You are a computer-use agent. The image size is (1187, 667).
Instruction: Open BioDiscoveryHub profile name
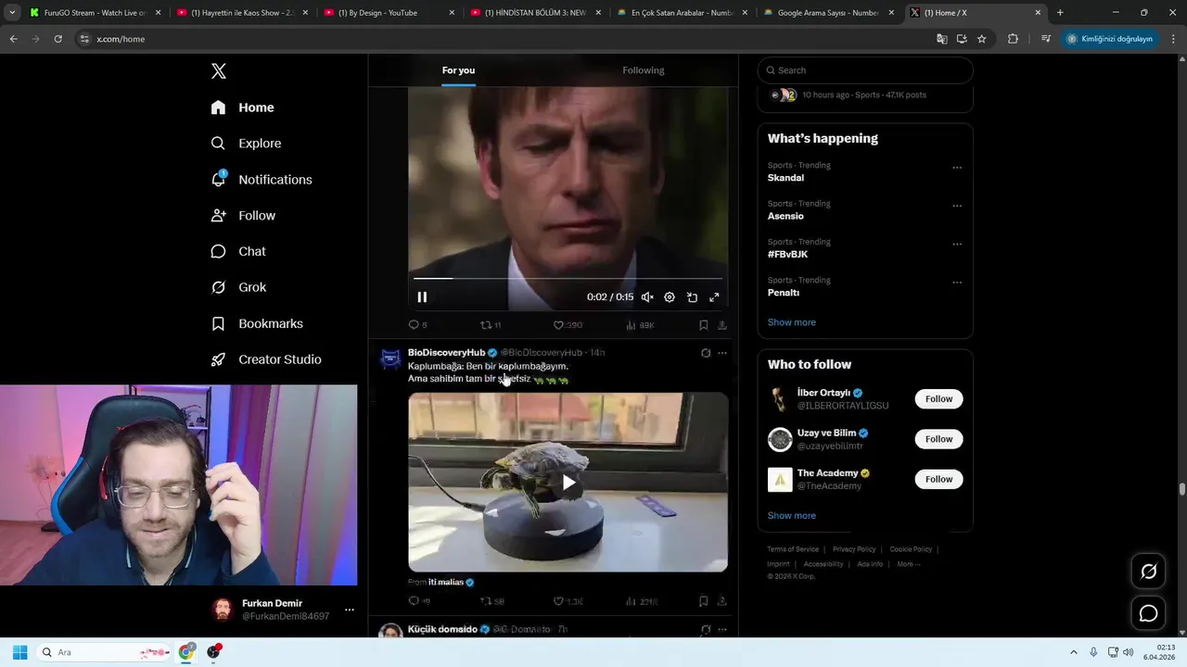click(446, 353)
